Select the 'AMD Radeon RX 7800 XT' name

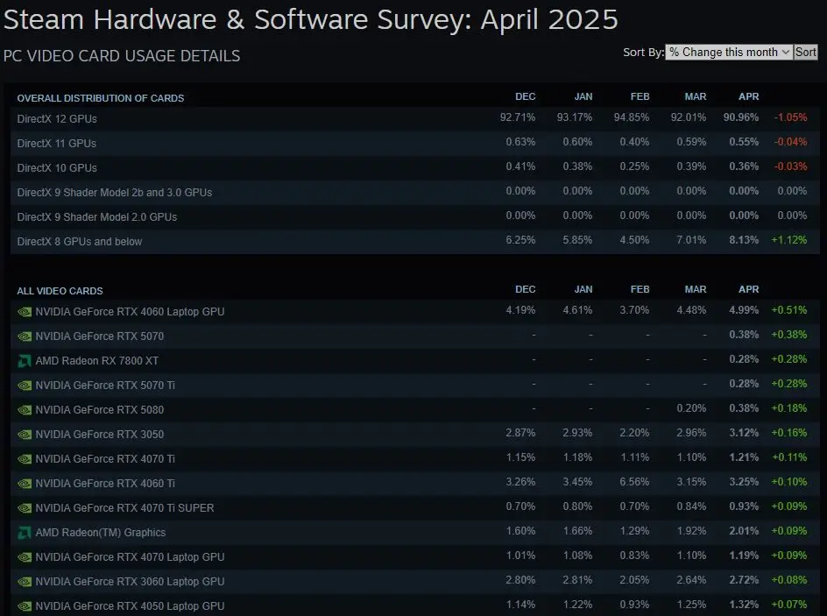[97, 361]
